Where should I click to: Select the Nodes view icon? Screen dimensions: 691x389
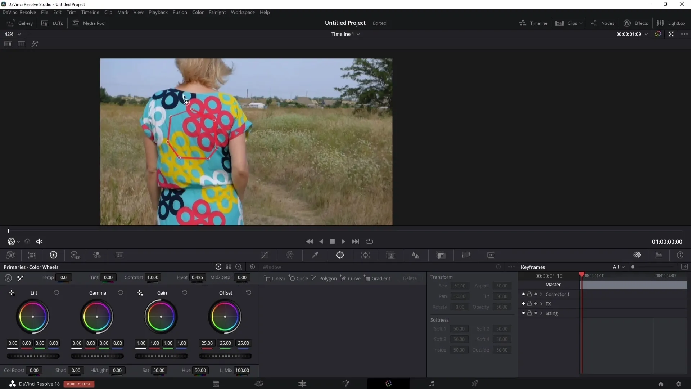[595, 23]
